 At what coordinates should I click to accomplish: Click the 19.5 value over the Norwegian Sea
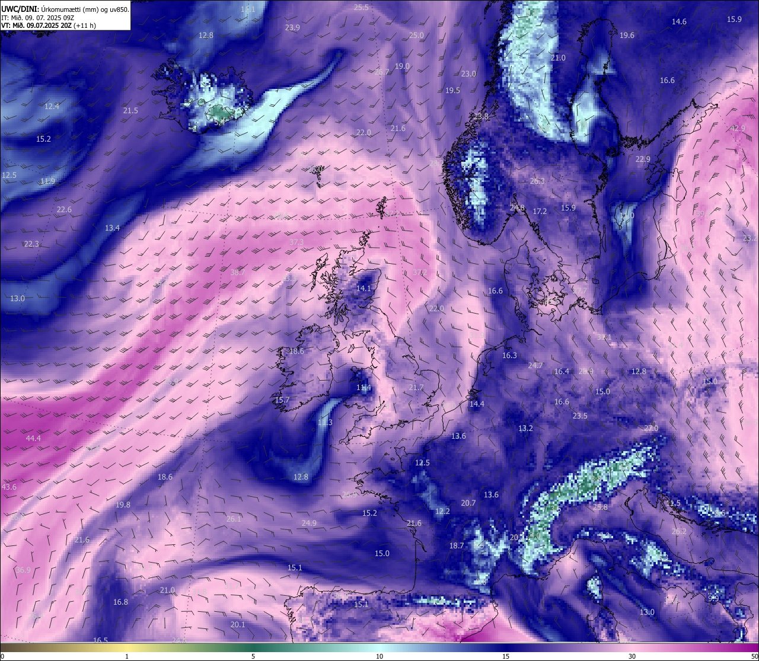click(452, 90)
